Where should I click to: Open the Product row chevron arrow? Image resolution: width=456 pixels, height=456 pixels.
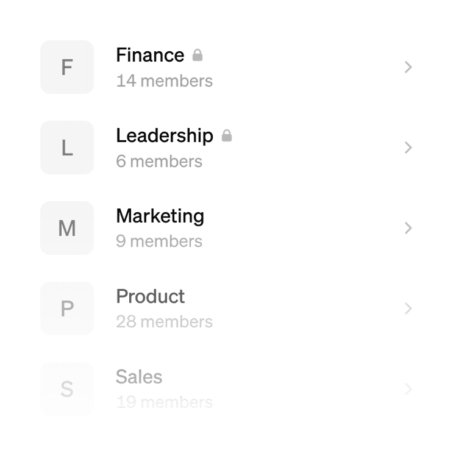pyautogui.click(x=408, y=308)
